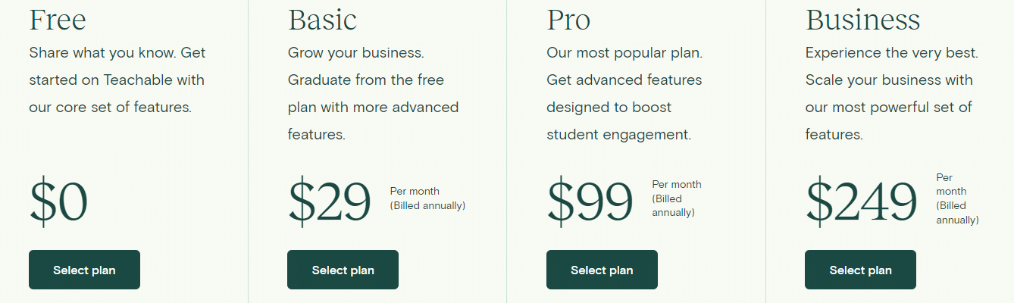This screenshot has width=1014, height=303.
Task: Click the Basic plan's billed annually note
Action: click(427, 205)
